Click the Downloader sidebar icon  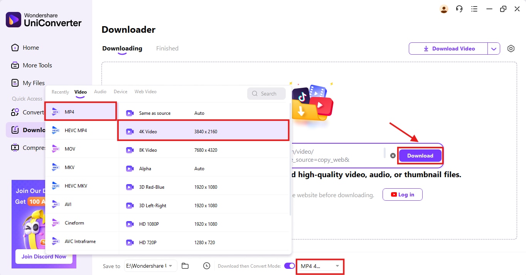(x=15, y=130)
